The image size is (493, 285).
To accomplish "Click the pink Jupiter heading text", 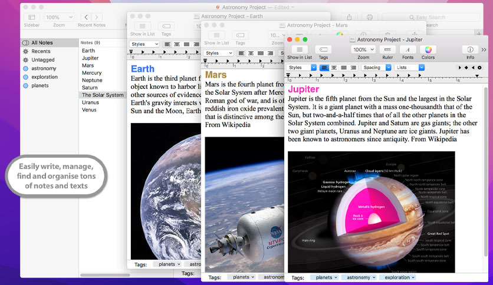I will [x=304, y=90].
